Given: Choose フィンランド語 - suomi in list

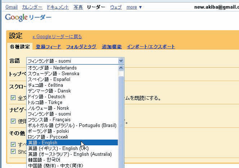Looking at the screenshot, I should pyautogui.click(x=72, y=114).
